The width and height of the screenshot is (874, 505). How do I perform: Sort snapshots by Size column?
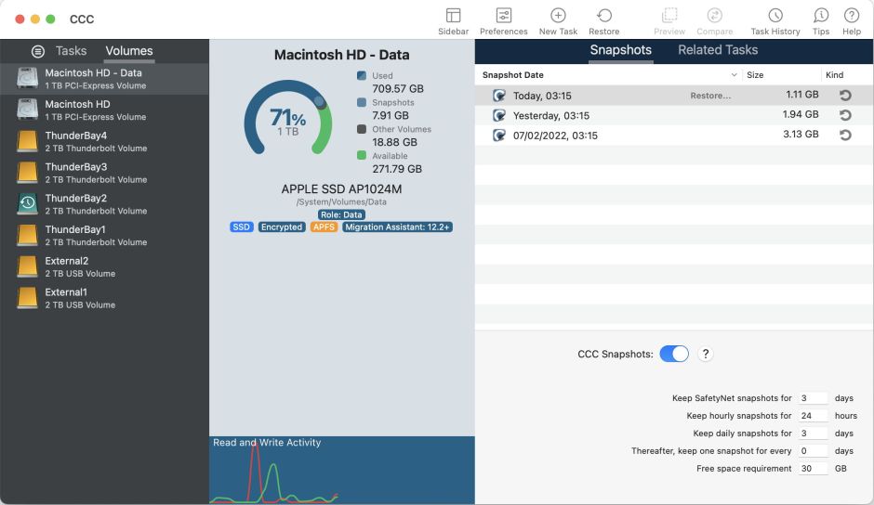coord(755,75)
